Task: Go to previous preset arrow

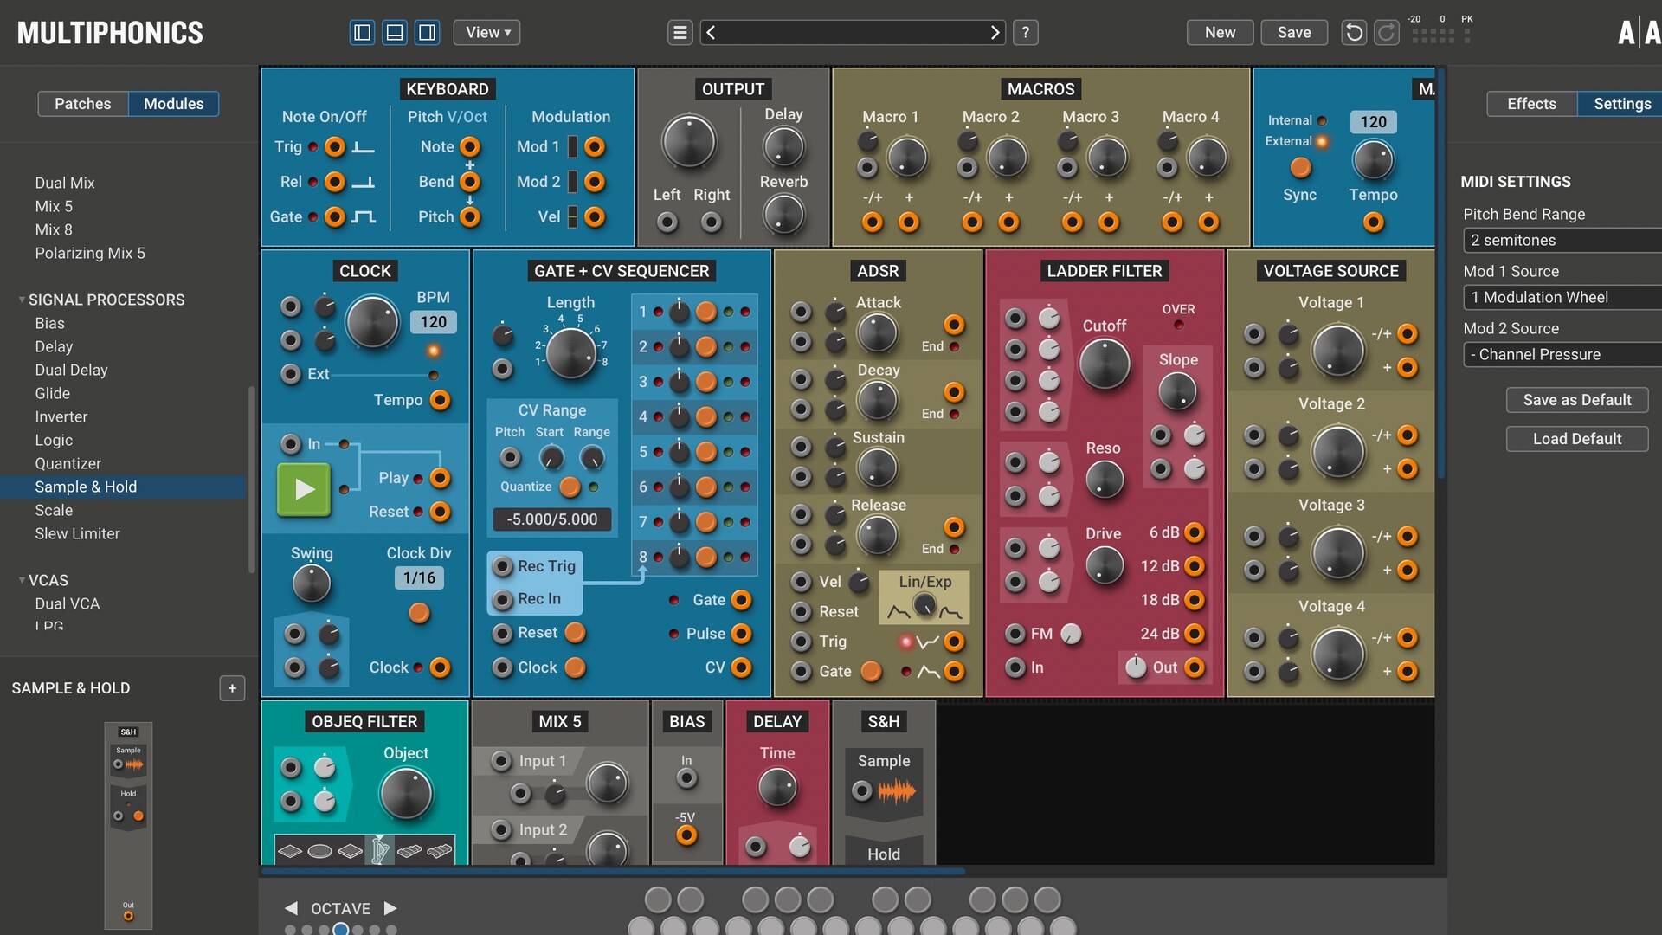Action: point(712,33)
